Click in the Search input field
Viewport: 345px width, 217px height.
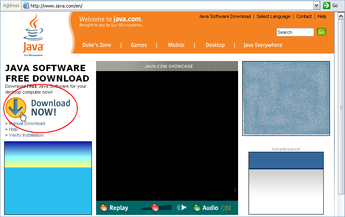[295, 32]
